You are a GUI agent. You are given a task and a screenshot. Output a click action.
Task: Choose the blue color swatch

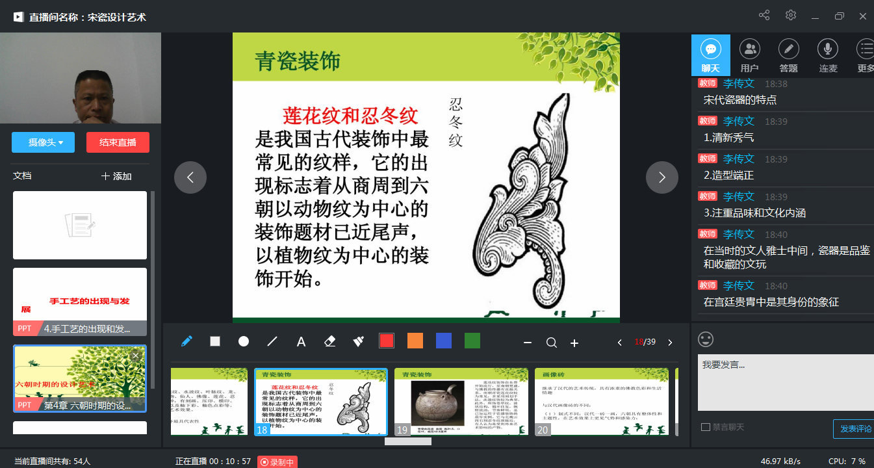pos(444,341)
